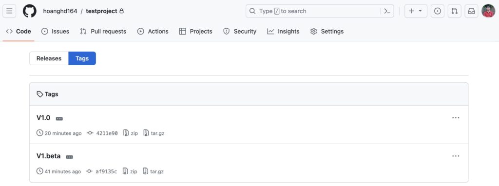Expand the plus create-new dropdown
Screen dimensions: 499x186
416,11
